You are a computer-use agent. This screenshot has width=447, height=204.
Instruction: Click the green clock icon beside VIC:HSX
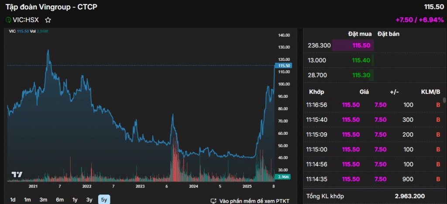pos(8,20)
